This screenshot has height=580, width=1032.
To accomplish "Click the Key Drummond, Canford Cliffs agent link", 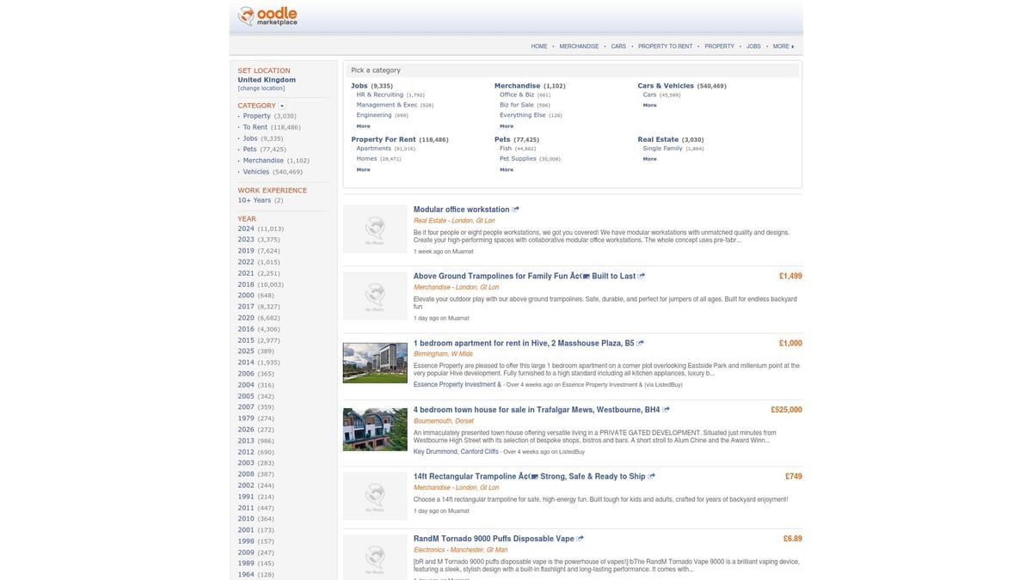I will (x=456, y=451).
